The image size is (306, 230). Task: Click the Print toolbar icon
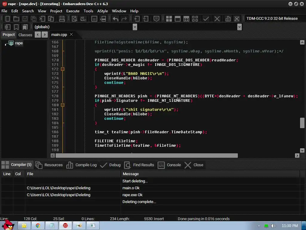tap(62, 19)
